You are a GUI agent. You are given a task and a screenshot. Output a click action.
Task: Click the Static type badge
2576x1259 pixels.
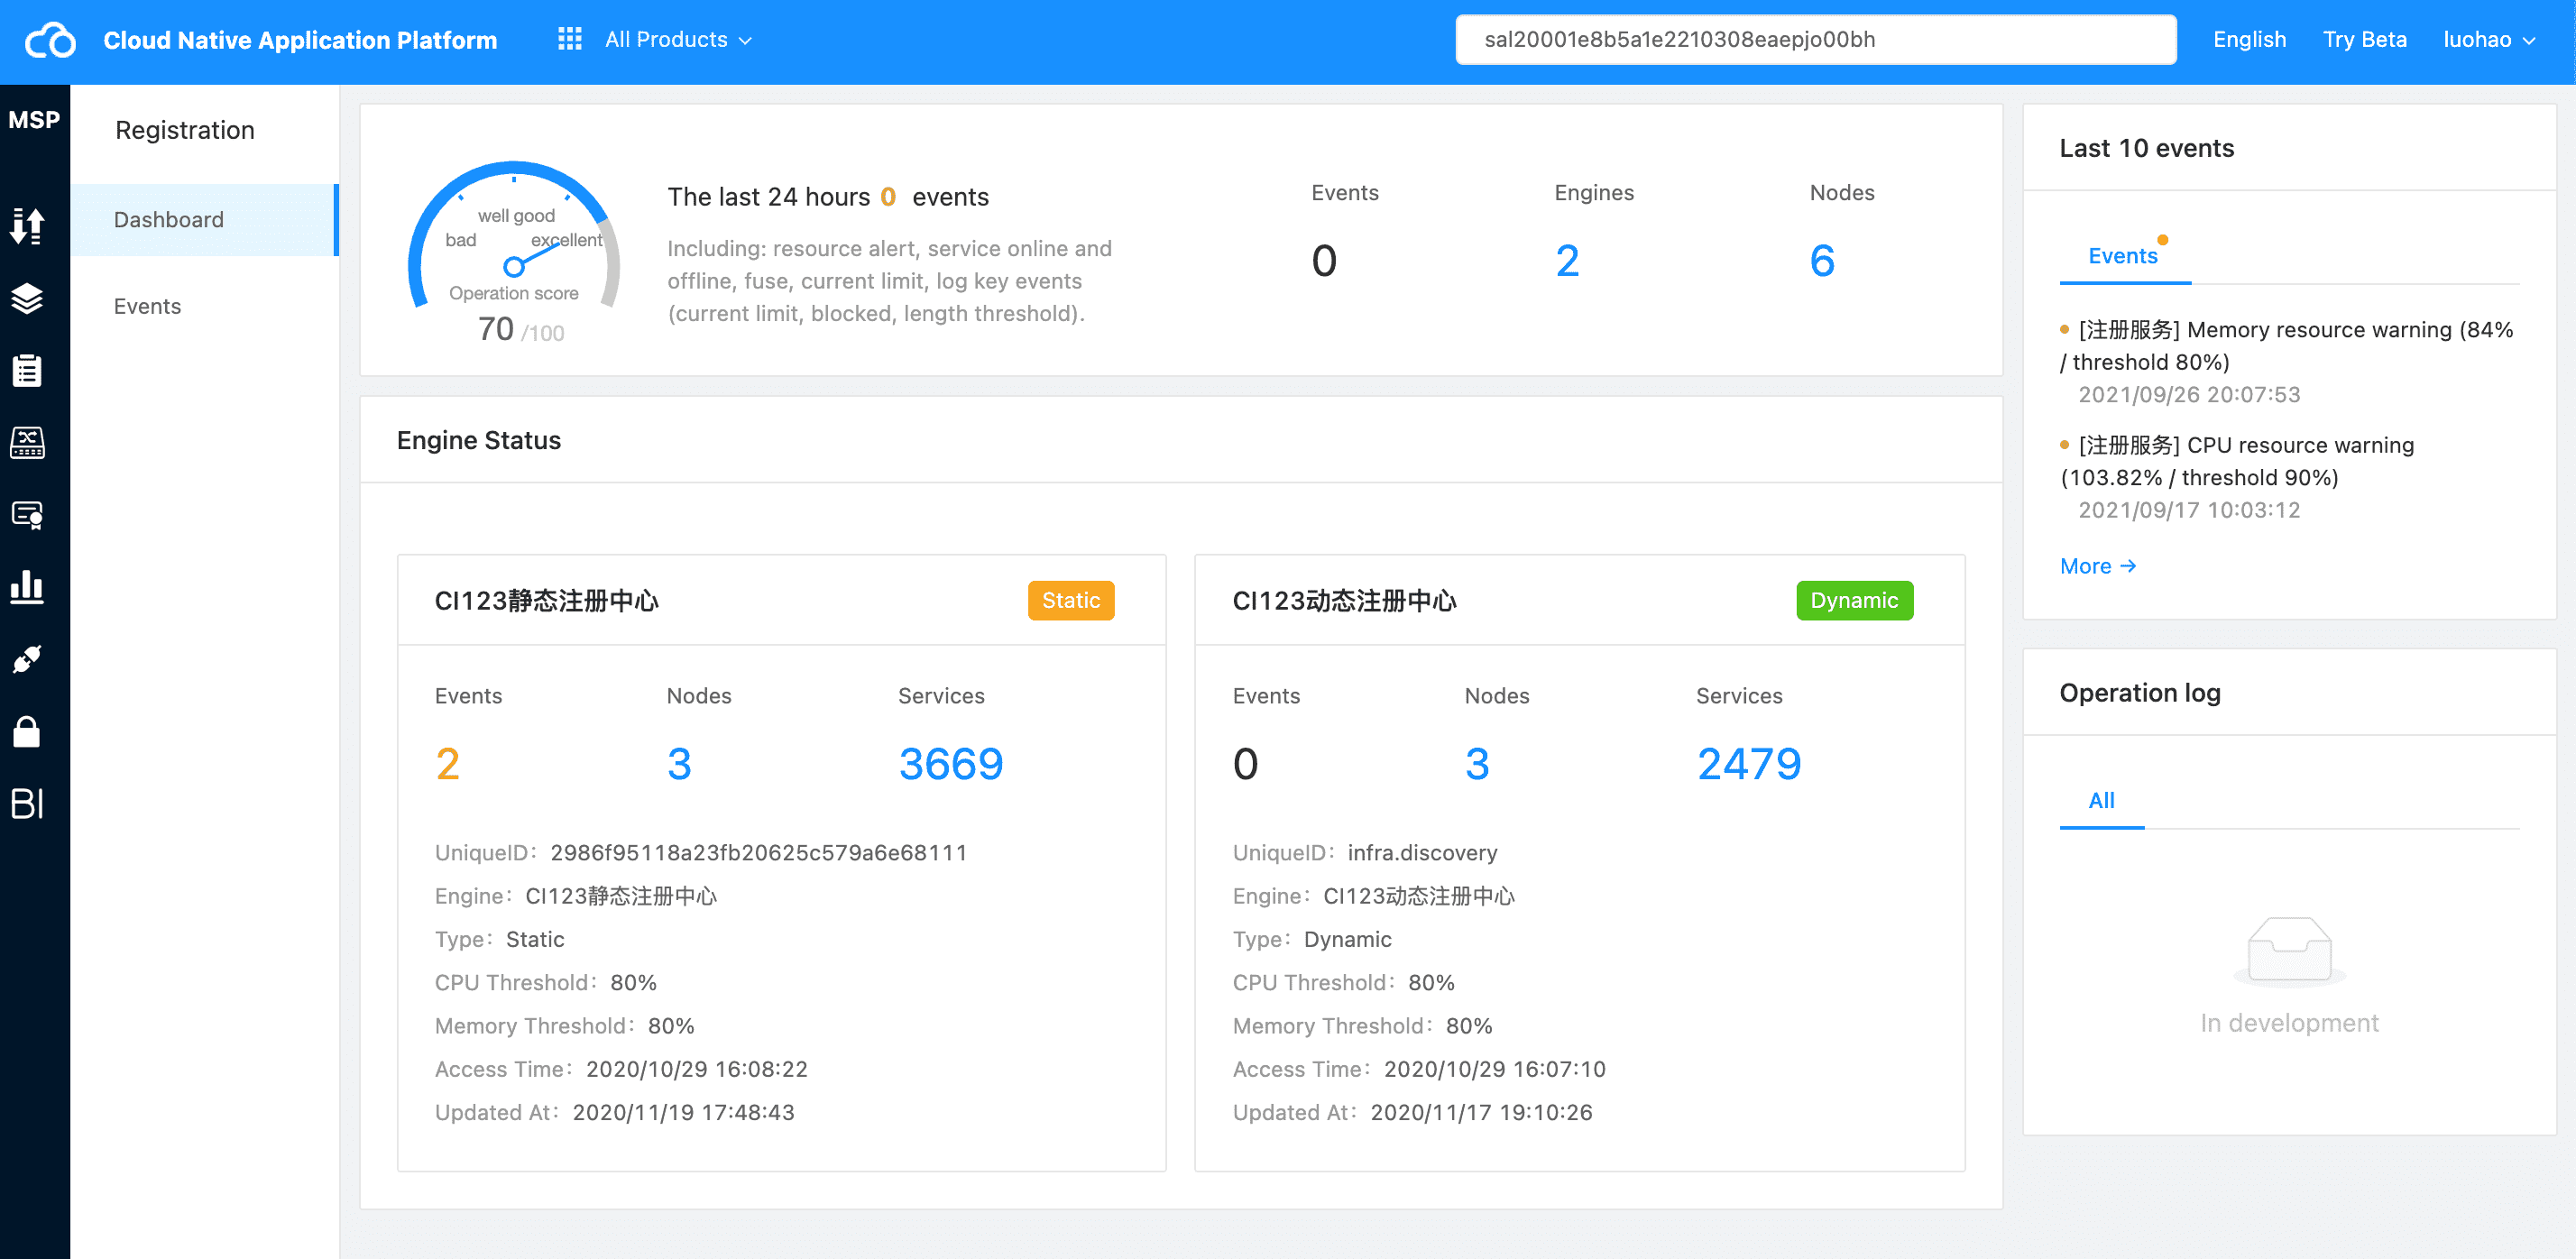[1071, 600]
